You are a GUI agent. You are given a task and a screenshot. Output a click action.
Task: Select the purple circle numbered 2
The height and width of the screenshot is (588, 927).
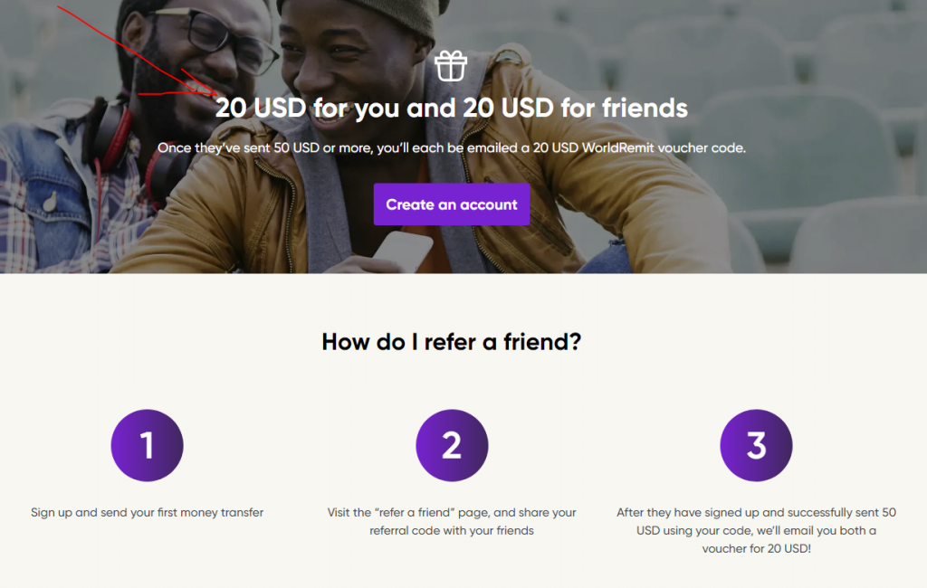coord(452,445)
